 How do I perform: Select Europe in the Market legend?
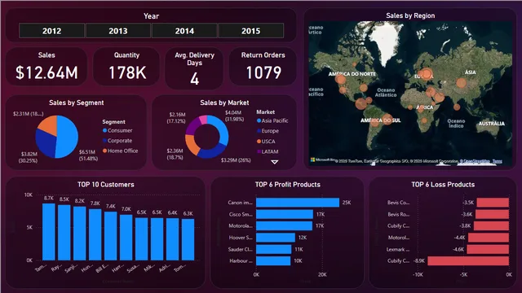pyautogui.click(x=268, y=131)
